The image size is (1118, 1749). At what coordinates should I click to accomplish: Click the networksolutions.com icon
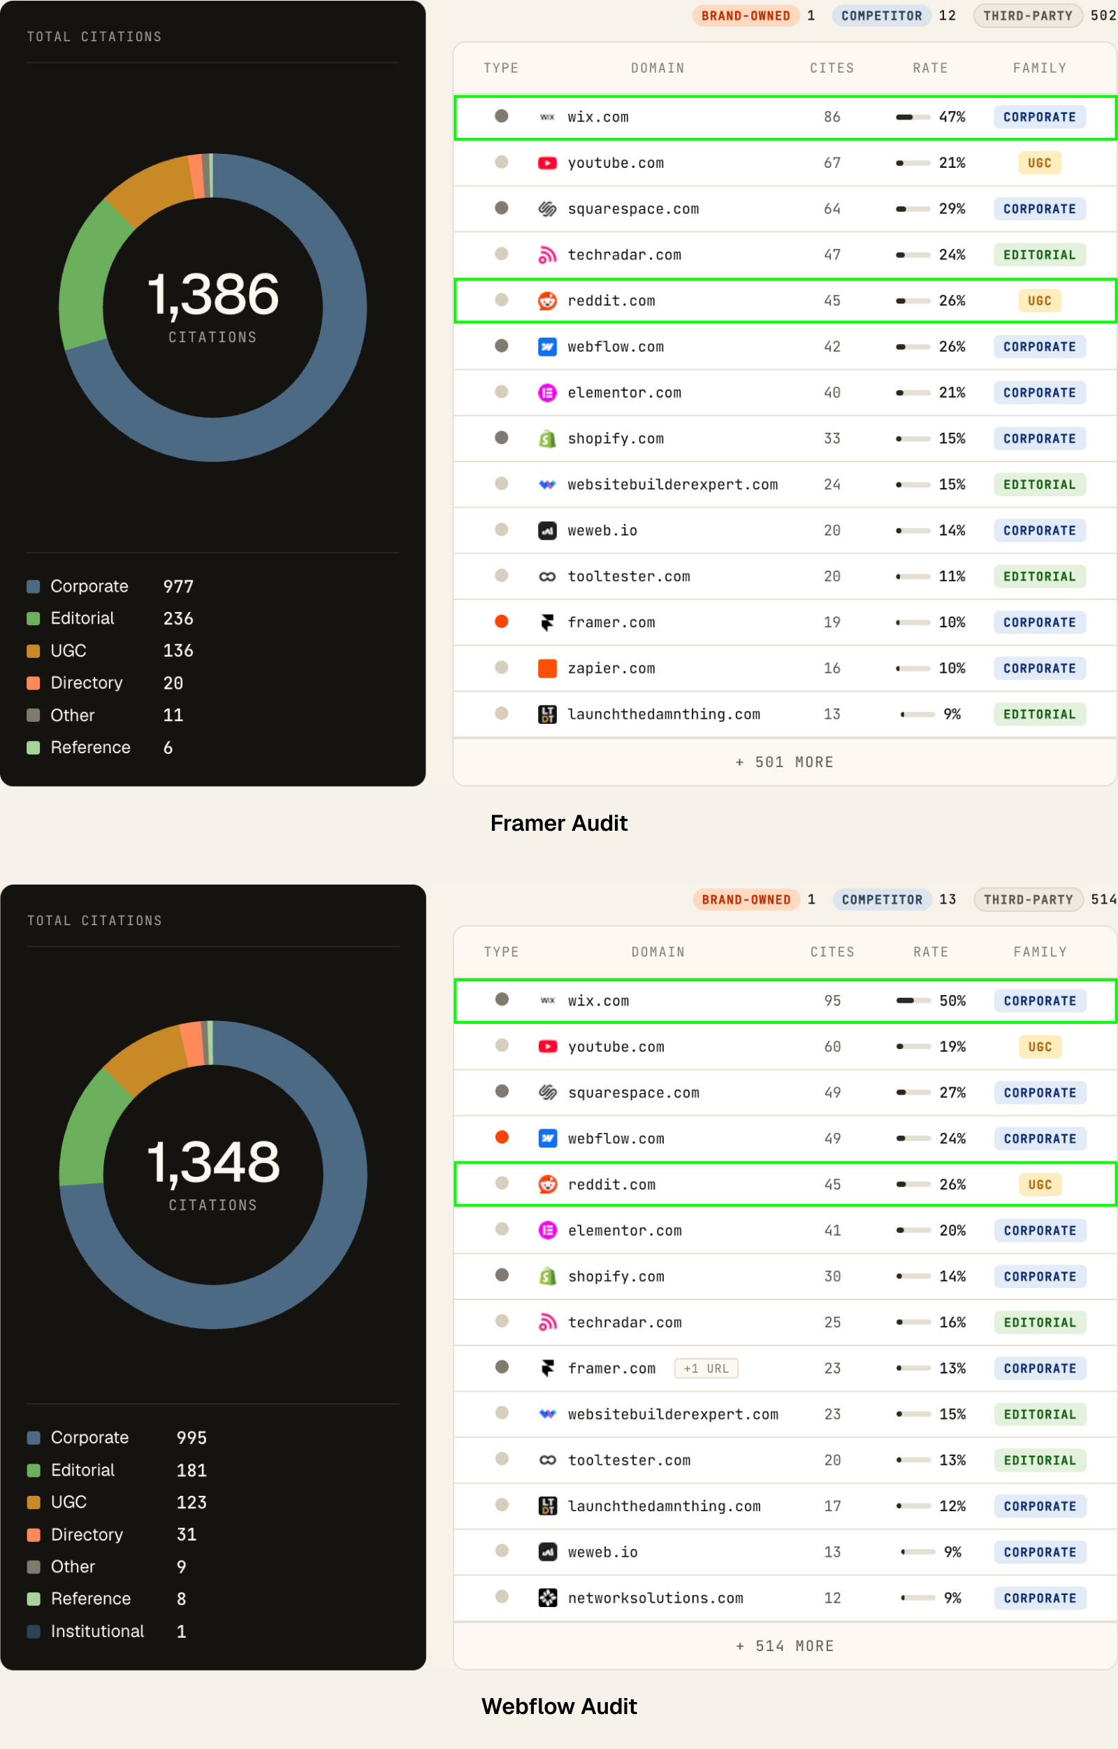(x=548, y=1598)
